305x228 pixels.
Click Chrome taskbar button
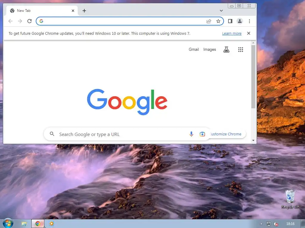(x=38, y=224)
